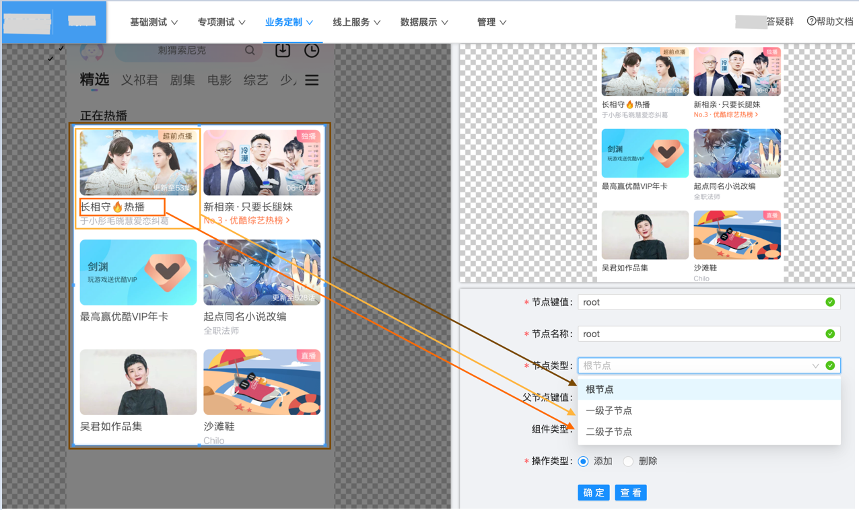This screenshot has height=510, width=859.
Task: Open the 数据展示 menu
Action: tap(424, 22)
